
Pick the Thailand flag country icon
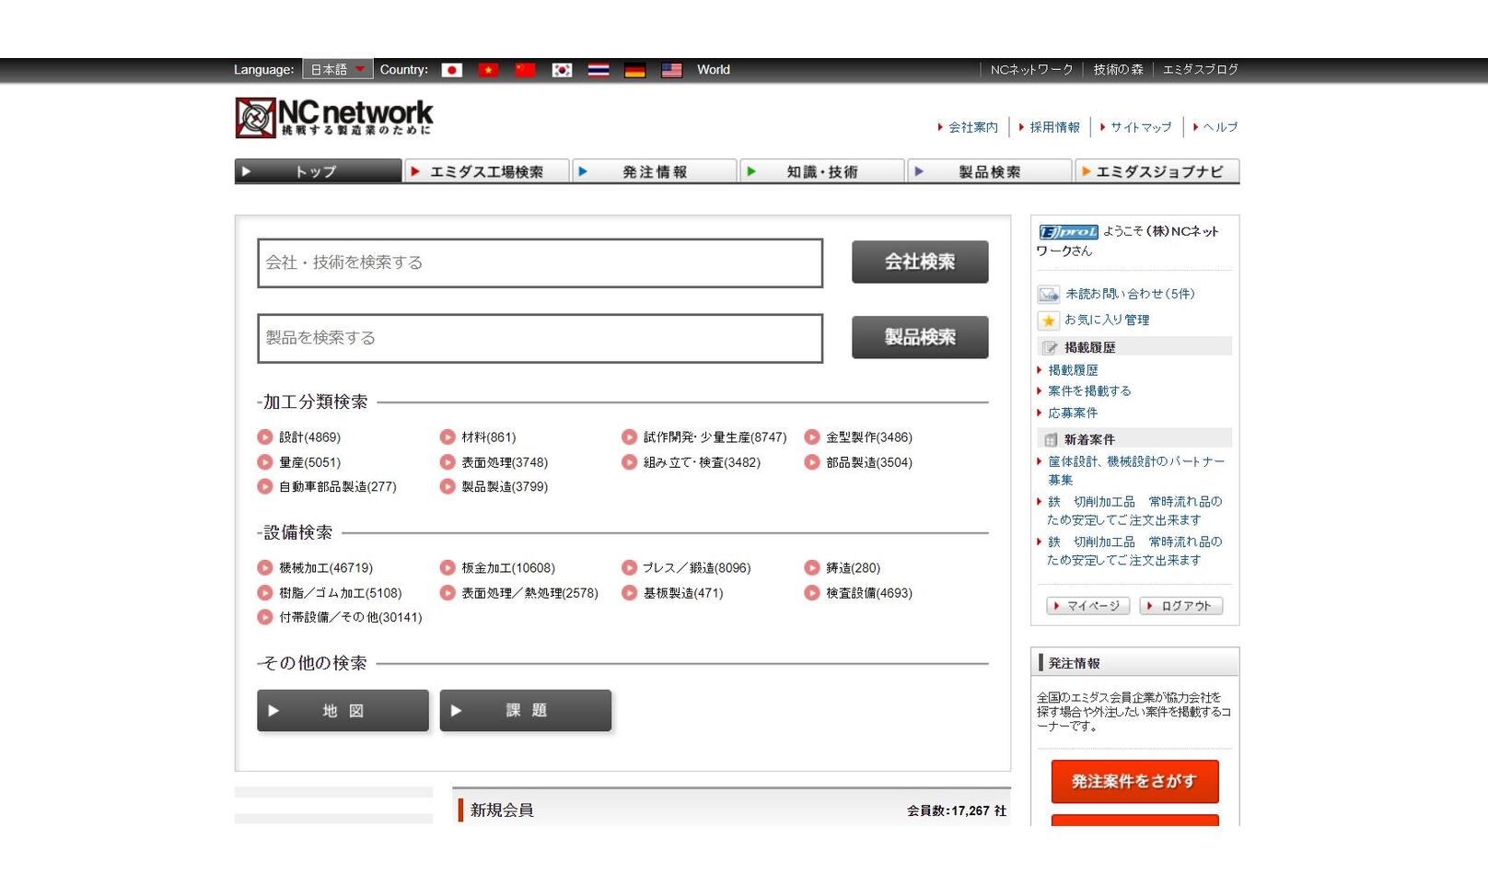[x=599, y=70]
